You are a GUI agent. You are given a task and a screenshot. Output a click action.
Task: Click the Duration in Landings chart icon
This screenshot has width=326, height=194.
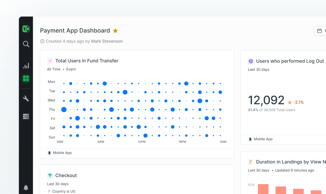click(x=251, y=162)
